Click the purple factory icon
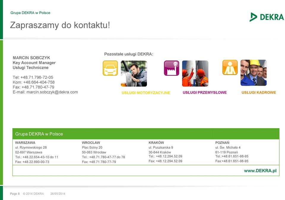Image resolution: width=285 pixels, height=200 pixels. pos(171,68)
